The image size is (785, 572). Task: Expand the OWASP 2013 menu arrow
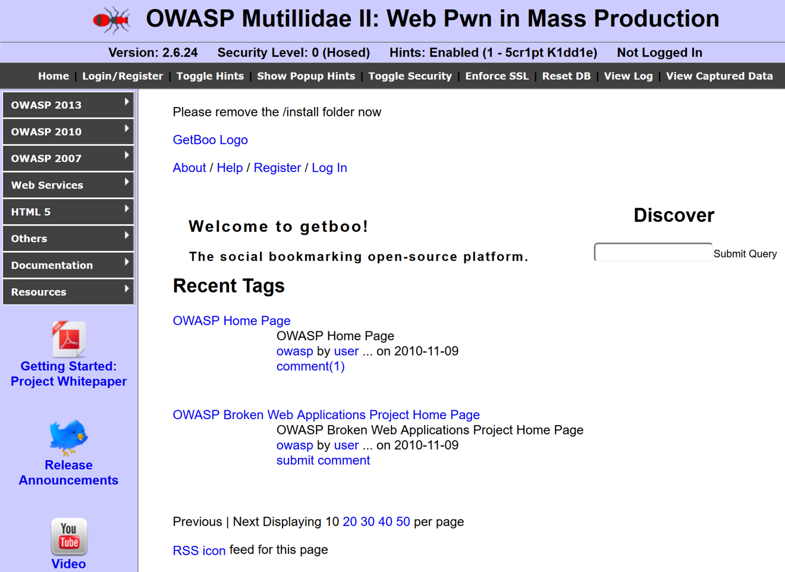(x=127, y=102)
